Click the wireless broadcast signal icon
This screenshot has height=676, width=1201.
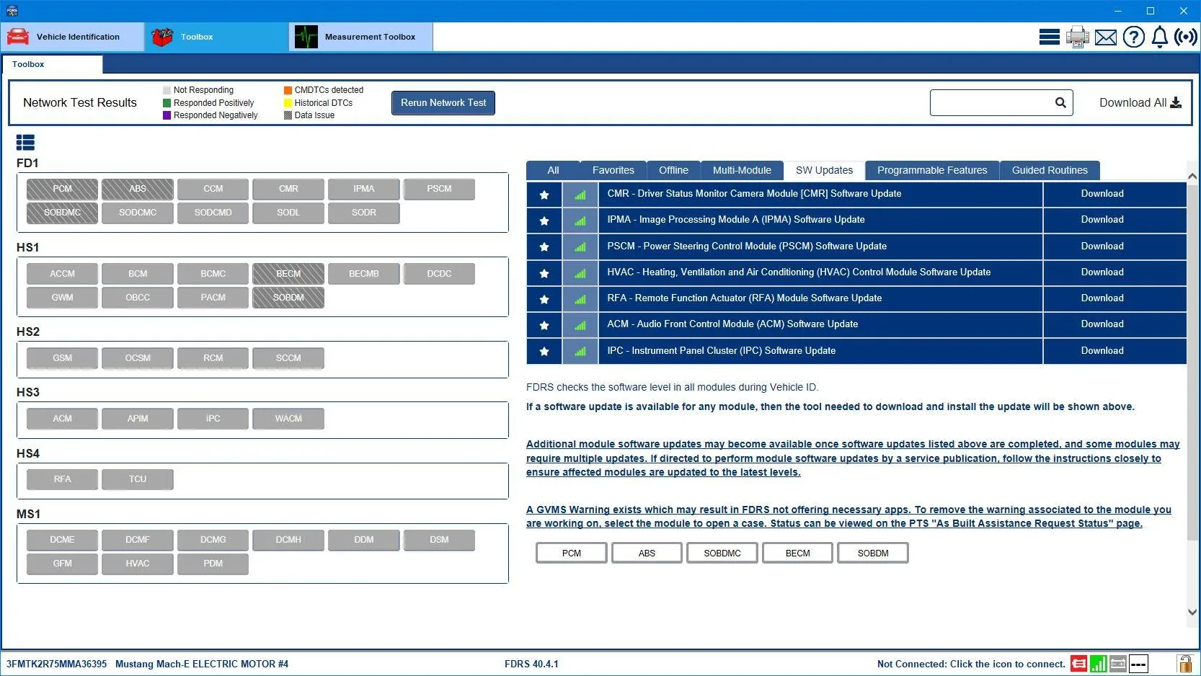point(1186,37)
